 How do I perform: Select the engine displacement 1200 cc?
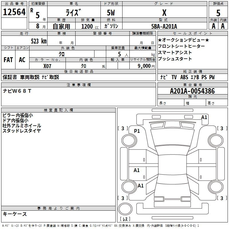click(x=90, y=26)
